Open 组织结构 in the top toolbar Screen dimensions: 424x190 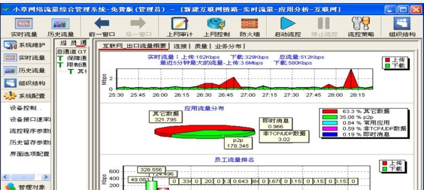[x=402, y=27]
